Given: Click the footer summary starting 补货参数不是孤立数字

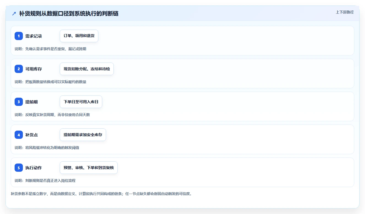Looking at the screenshot, I should tap(101, 194).
